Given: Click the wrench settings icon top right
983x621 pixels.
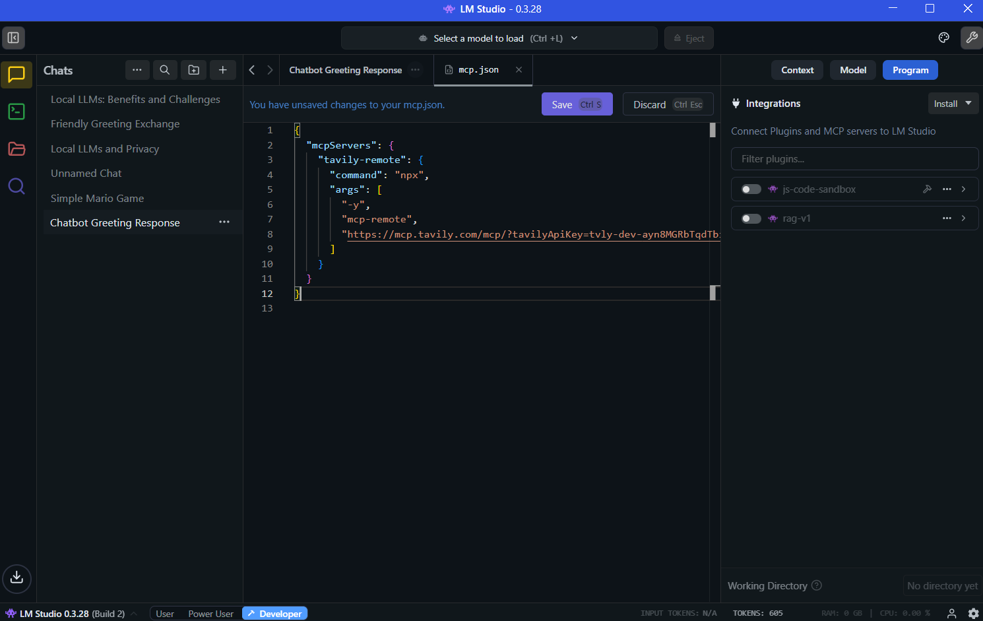Looking at the screenshot, I should [971, 38].
